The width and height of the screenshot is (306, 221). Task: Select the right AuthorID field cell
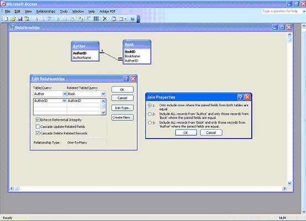pos(84,101)
